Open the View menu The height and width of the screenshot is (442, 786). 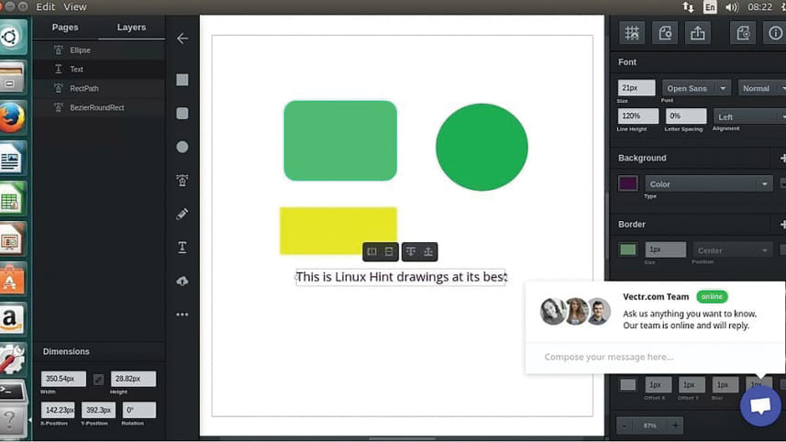75,6
